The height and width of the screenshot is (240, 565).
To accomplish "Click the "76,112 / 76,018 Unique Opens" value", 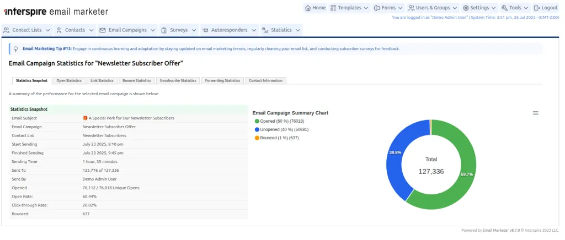I will click(x=110, y=188).
